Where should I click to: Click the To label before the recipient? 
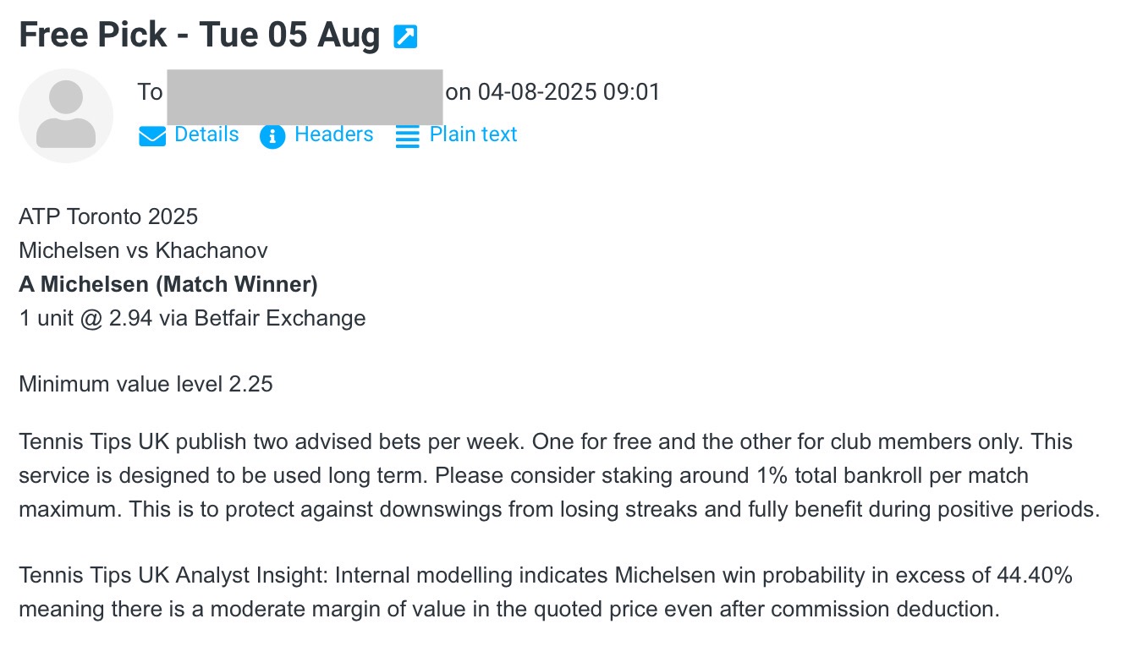pyautogui.click(x=150, y=91)
